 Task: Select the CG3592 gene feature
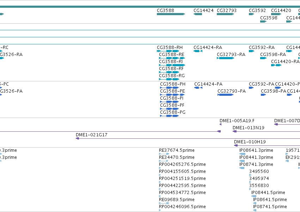tap(251, 14)
